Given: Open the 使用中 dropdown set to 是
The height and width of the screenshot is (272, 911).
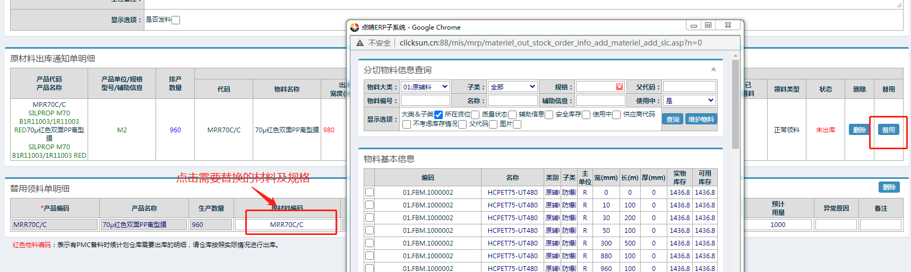Looking at the screenshot, I should (x=689, y=101).
